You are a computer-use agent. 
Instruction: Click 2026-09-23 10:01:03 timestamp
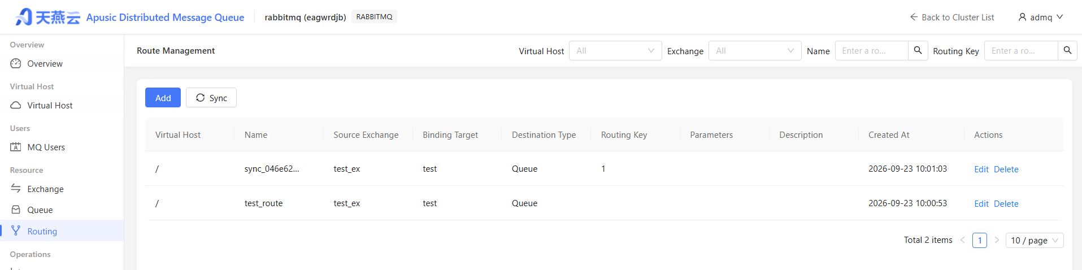click(x=907, y=168)
